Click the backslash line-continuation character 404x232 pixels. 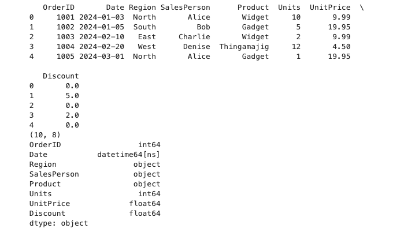[x=361, y=8]
